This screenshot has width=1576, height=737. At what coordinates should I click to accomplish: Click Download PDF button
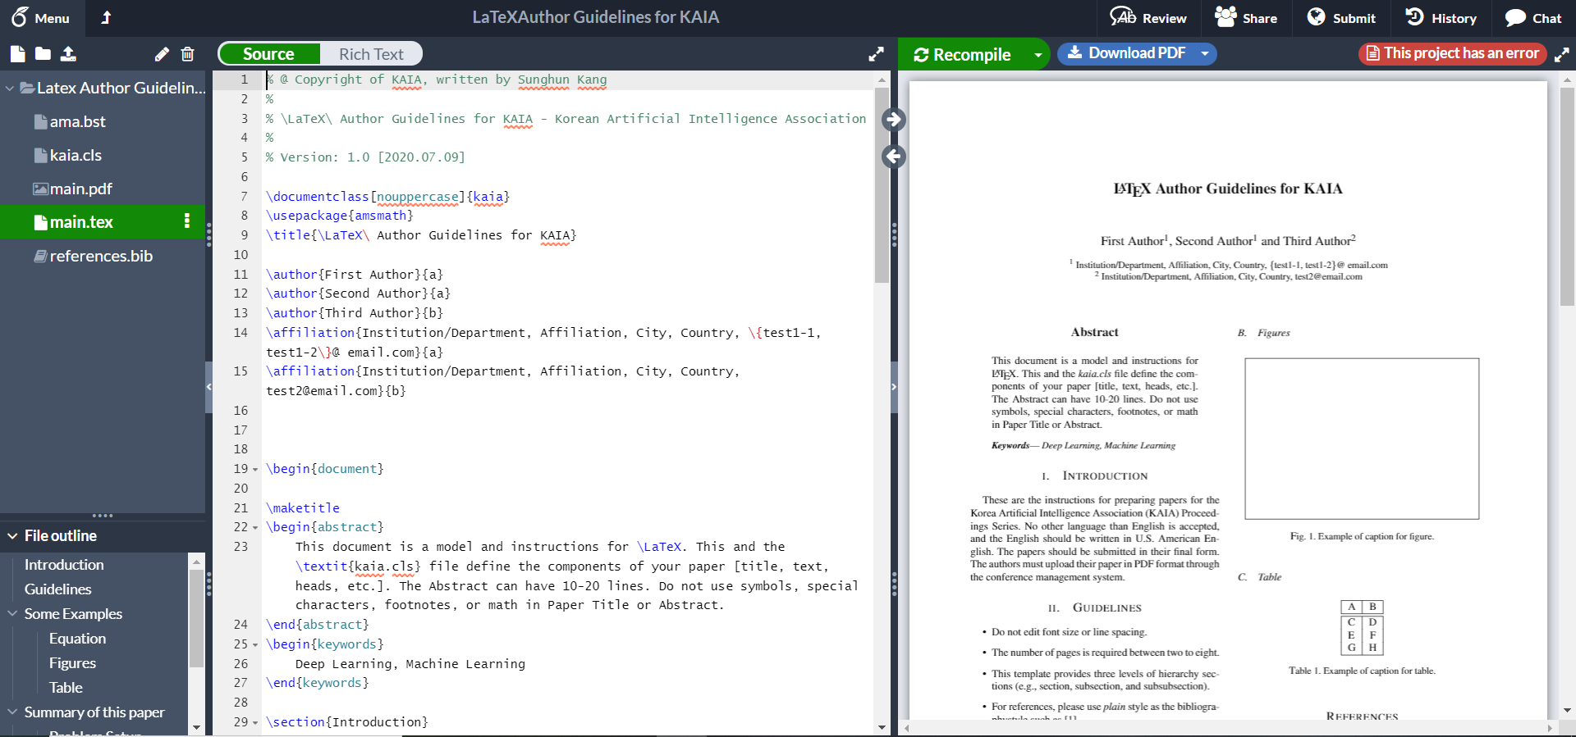[1126, 53]
